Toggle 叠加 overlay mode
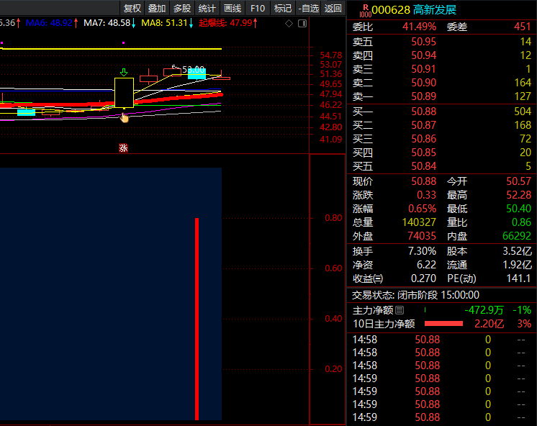This screenshot has height=426, width=537. [157, 9]
